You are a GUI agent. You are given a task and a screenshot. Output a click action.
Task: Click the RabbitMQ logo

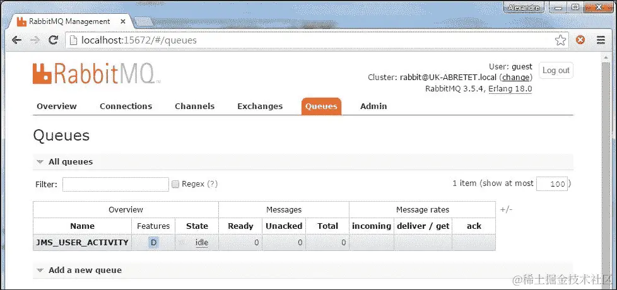coord(97,74)
